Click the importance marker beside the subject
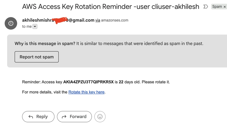 click(x=205, y=7)
